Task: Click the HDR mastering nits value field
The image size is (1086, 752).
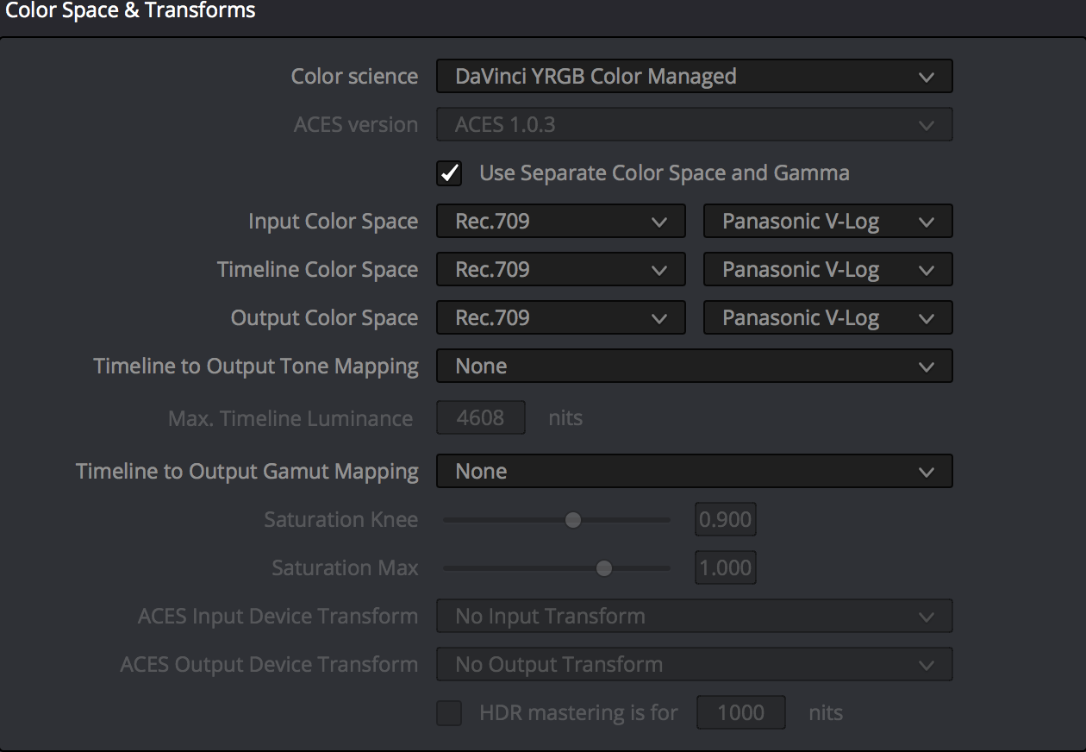Action: click(x=741, y=712)
